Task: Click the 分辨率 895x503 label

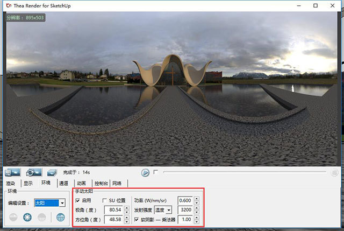Action: click(x=25, y=18)
